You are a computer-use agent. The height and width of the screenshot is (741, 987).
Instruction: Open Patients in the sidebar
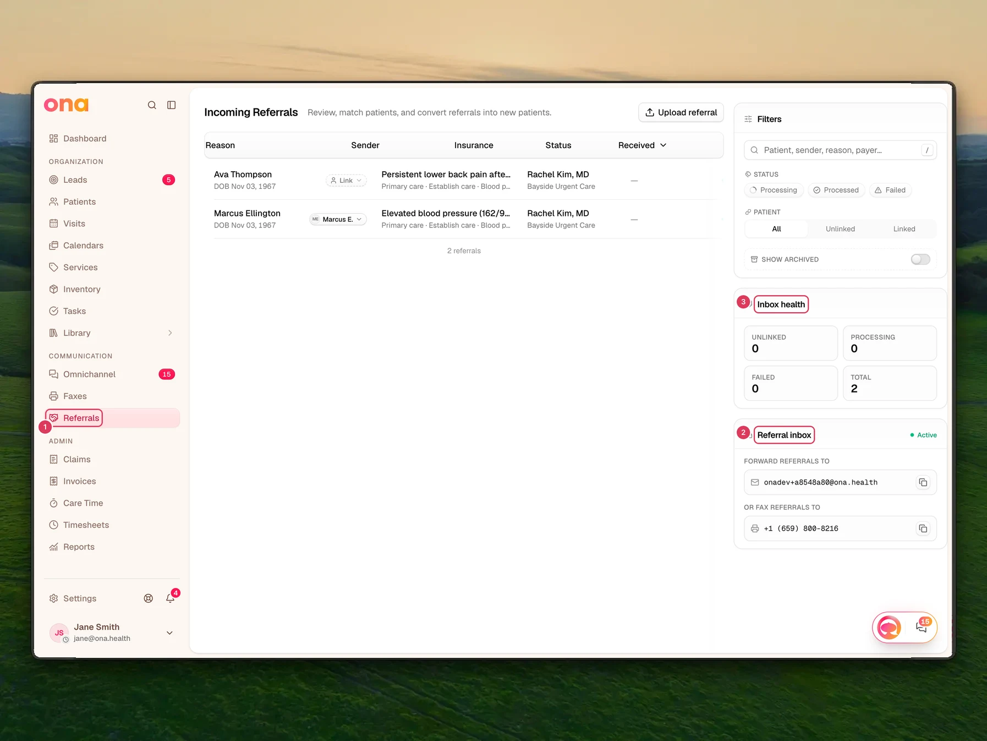pyautogui.click(x=112, y=202)
